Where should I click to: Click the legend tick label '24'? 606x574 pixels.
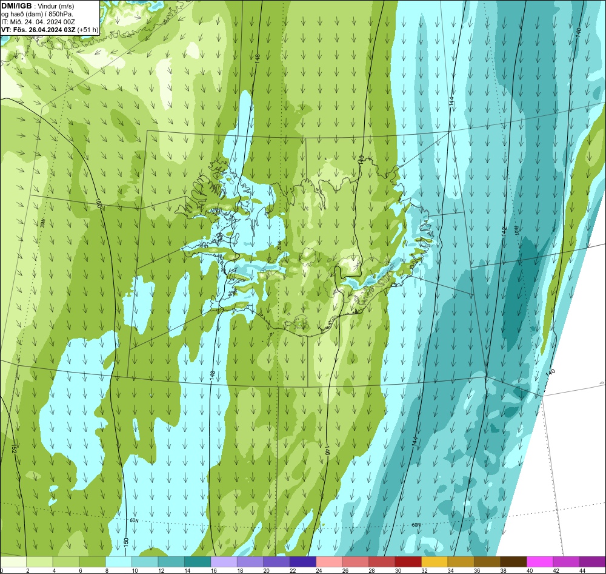coord(319,570)
